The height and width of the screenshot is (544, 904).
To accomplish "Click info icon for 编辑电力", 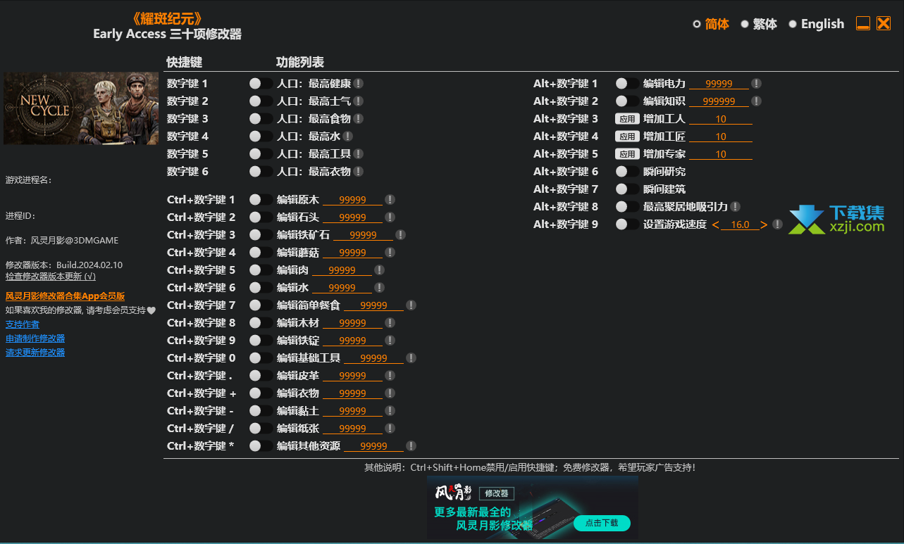I will pos(756,83).
